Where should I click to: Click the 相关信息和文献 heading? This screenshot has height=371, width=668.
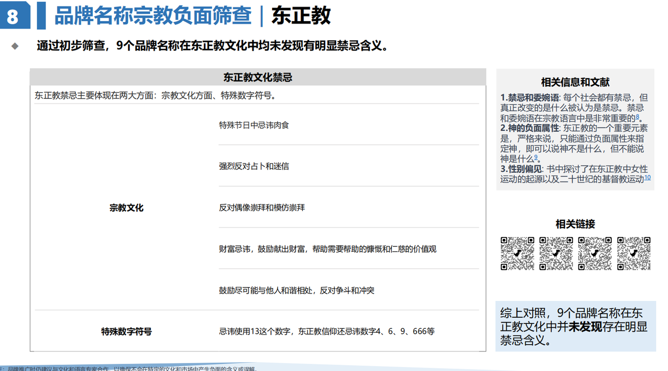(x=575, y=82)
